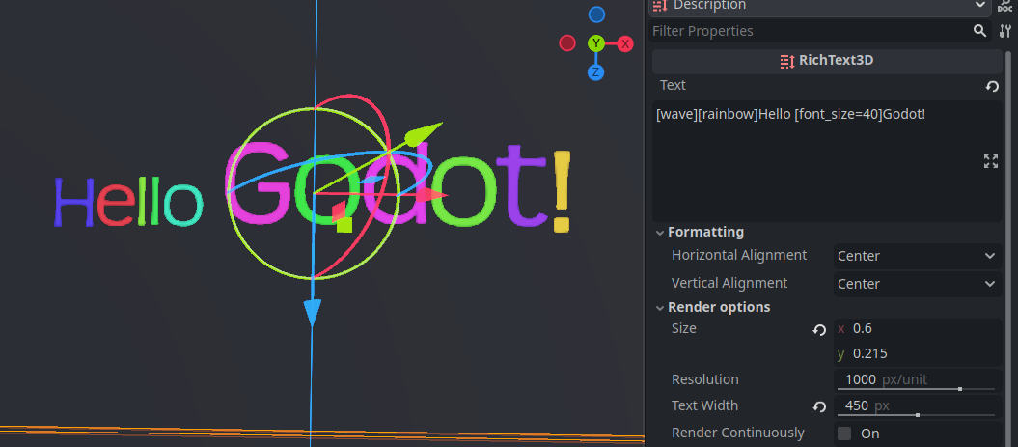The width and height of the screenshot is (1018, 447).
Task: Open the Vertical Alignment dropdown
Action: click(917, 284)
